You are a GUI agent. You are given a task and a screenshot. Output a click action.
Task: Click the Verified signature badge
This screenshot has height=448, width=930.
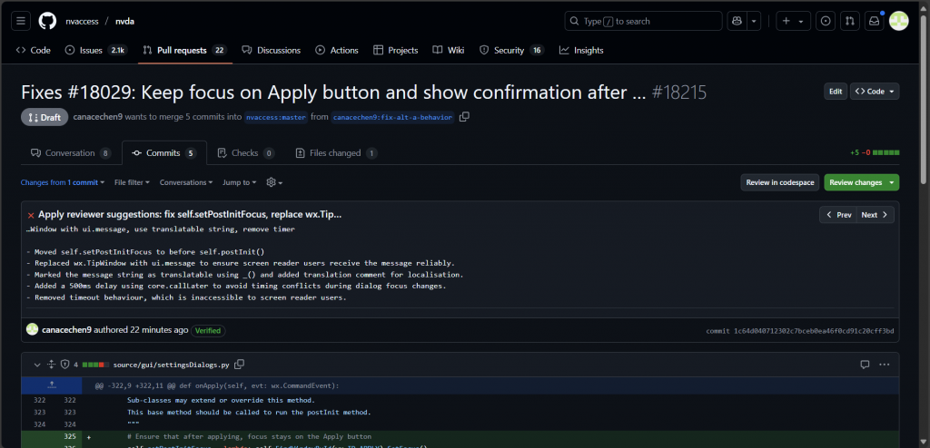[x=208, y=330]
